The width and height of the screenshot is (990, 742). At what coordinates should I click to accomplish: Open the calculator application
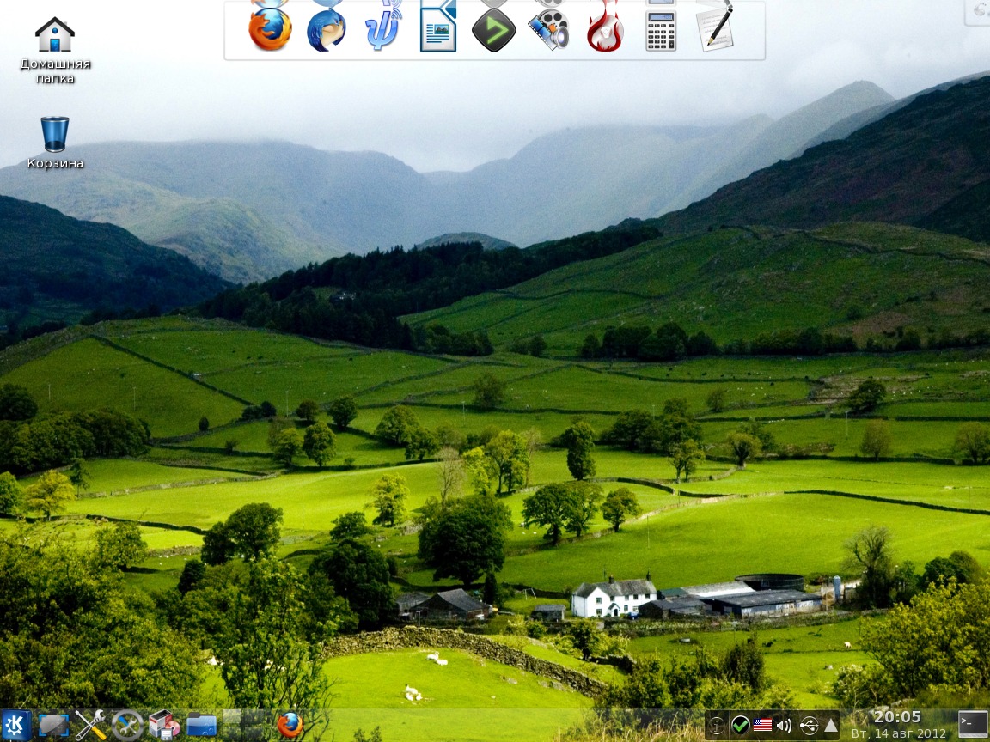pyautogui.click(x=661, y=30)
